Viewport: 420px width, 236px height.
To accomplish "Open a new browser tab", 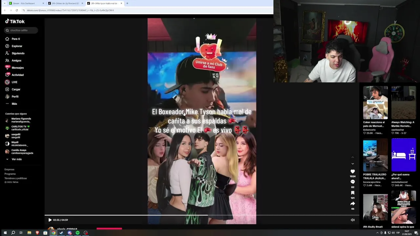I will (127, 3).
